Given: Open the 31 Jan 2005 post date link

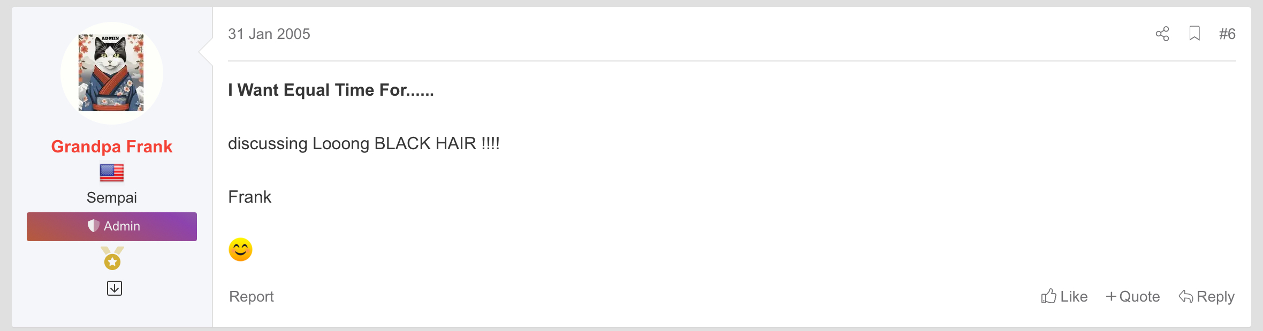Looking at the screenshot, I should 269,34.
